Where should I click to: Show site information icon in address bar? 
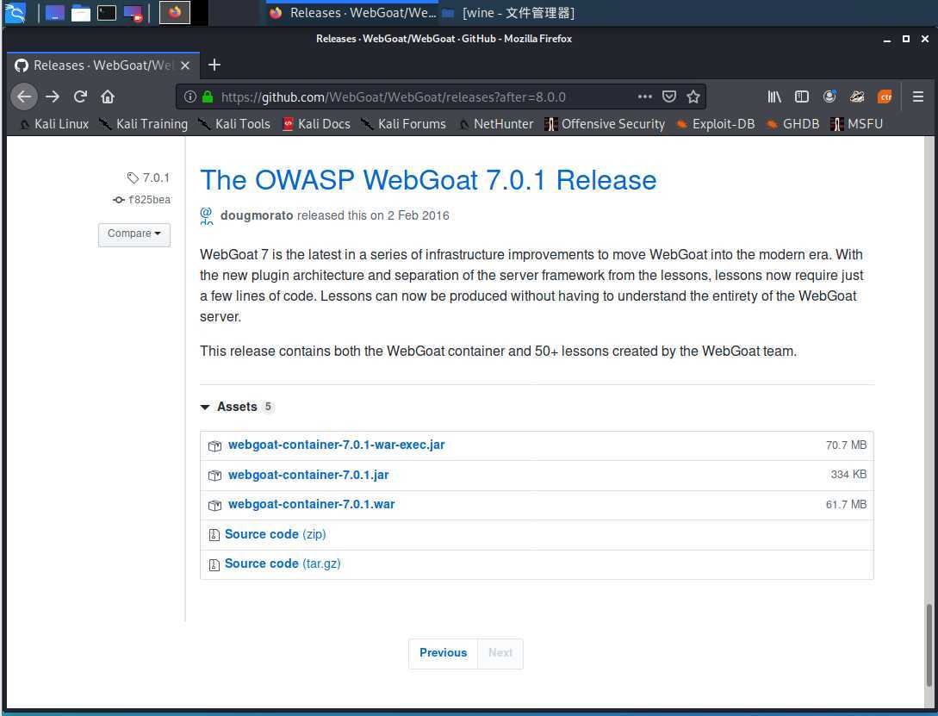(189, 97)
